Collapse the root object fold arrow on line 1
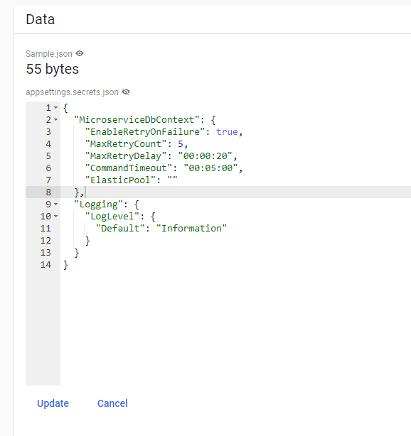Viewport: 411px width, 436px height. tap(55, 108)
